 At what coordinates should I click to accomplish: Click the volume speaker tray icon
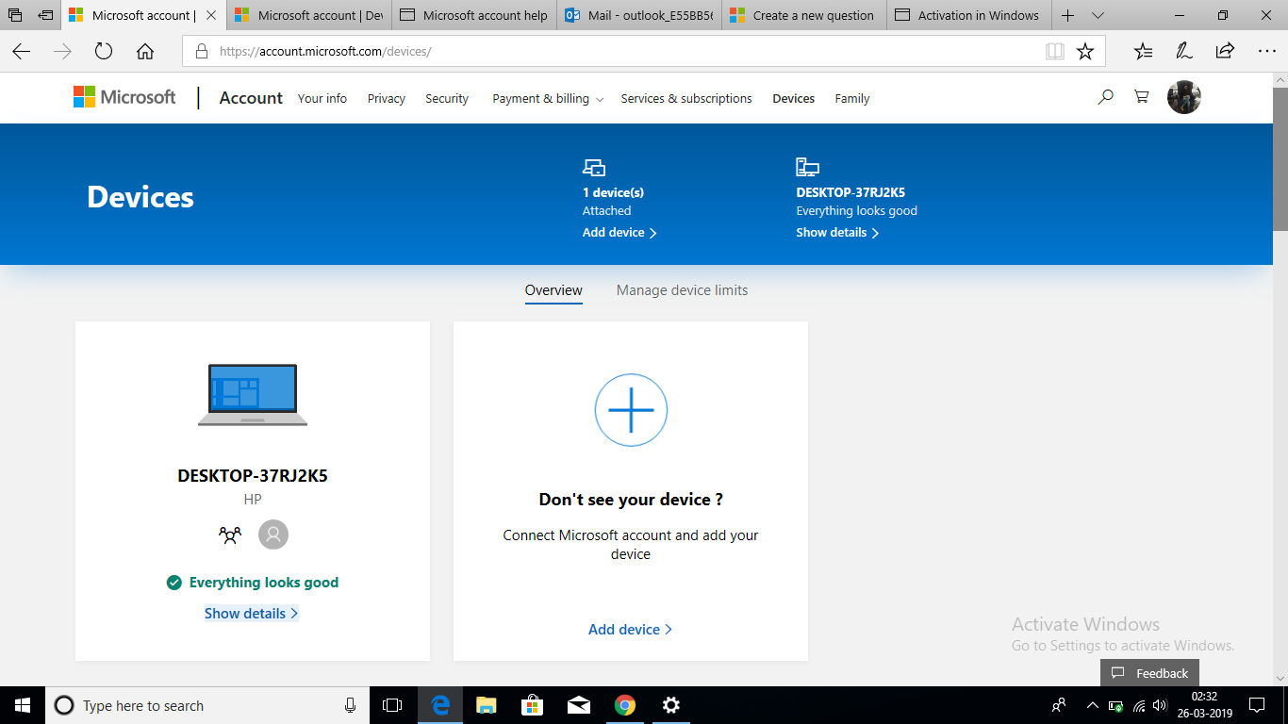(1160, 705)
